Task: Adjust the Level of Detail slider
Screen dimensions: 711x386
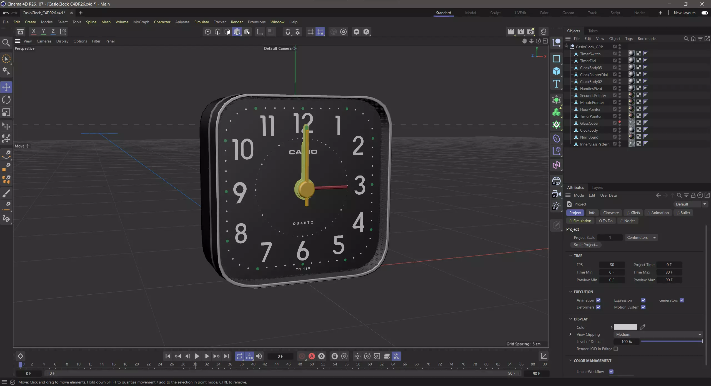Action: click(672, 342)
